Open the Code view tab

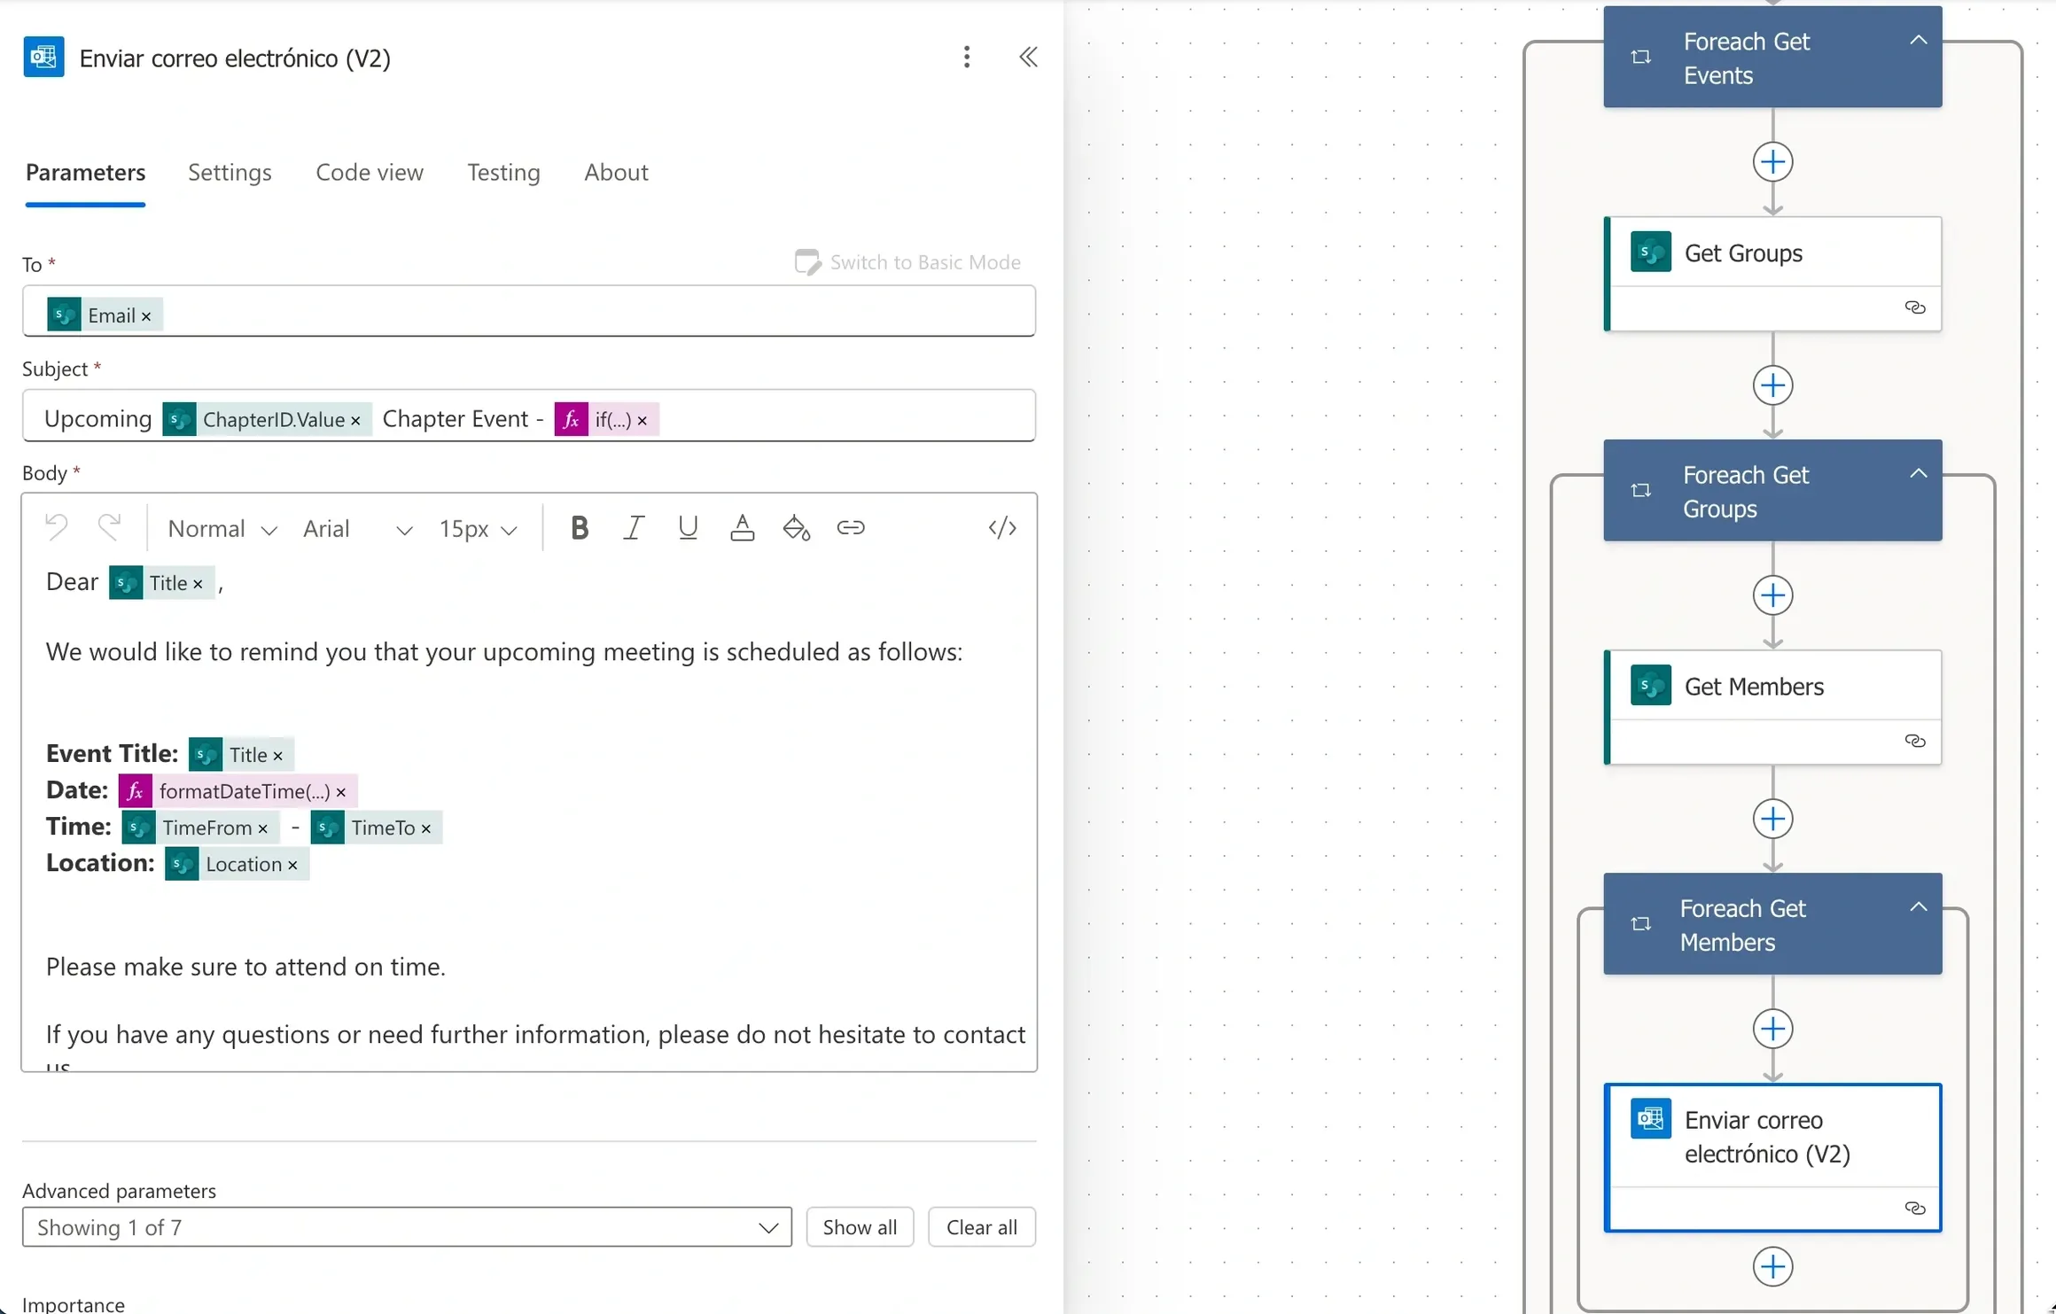[x=370, y=172]
